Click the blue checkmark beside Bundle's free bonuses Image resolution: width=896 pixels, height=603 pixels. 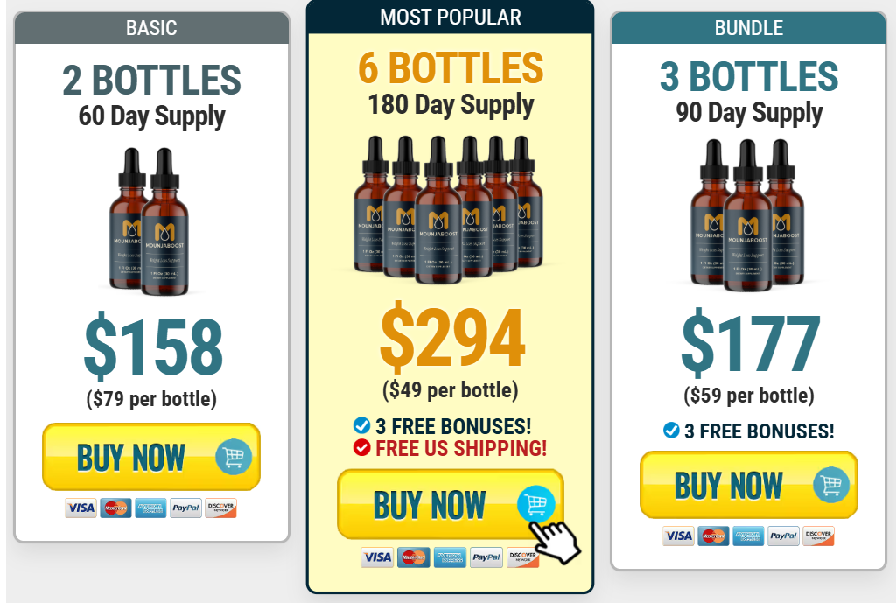(671, 430)
